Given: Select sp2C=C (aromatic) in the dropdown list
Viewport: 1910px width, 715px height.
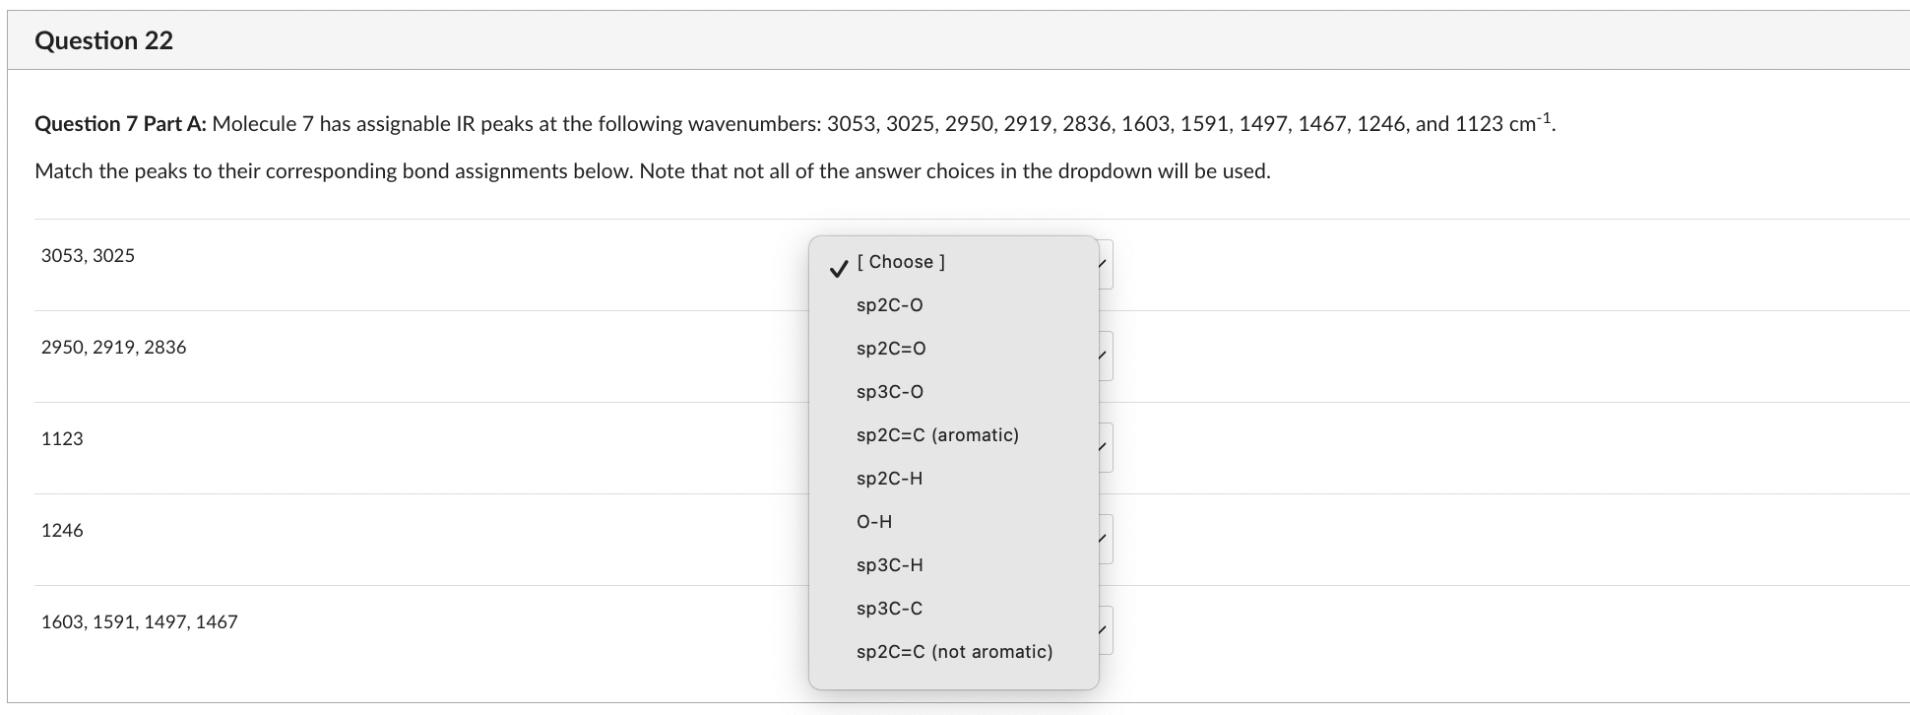Looking at the screenshot, I should [x=936, y=434].
